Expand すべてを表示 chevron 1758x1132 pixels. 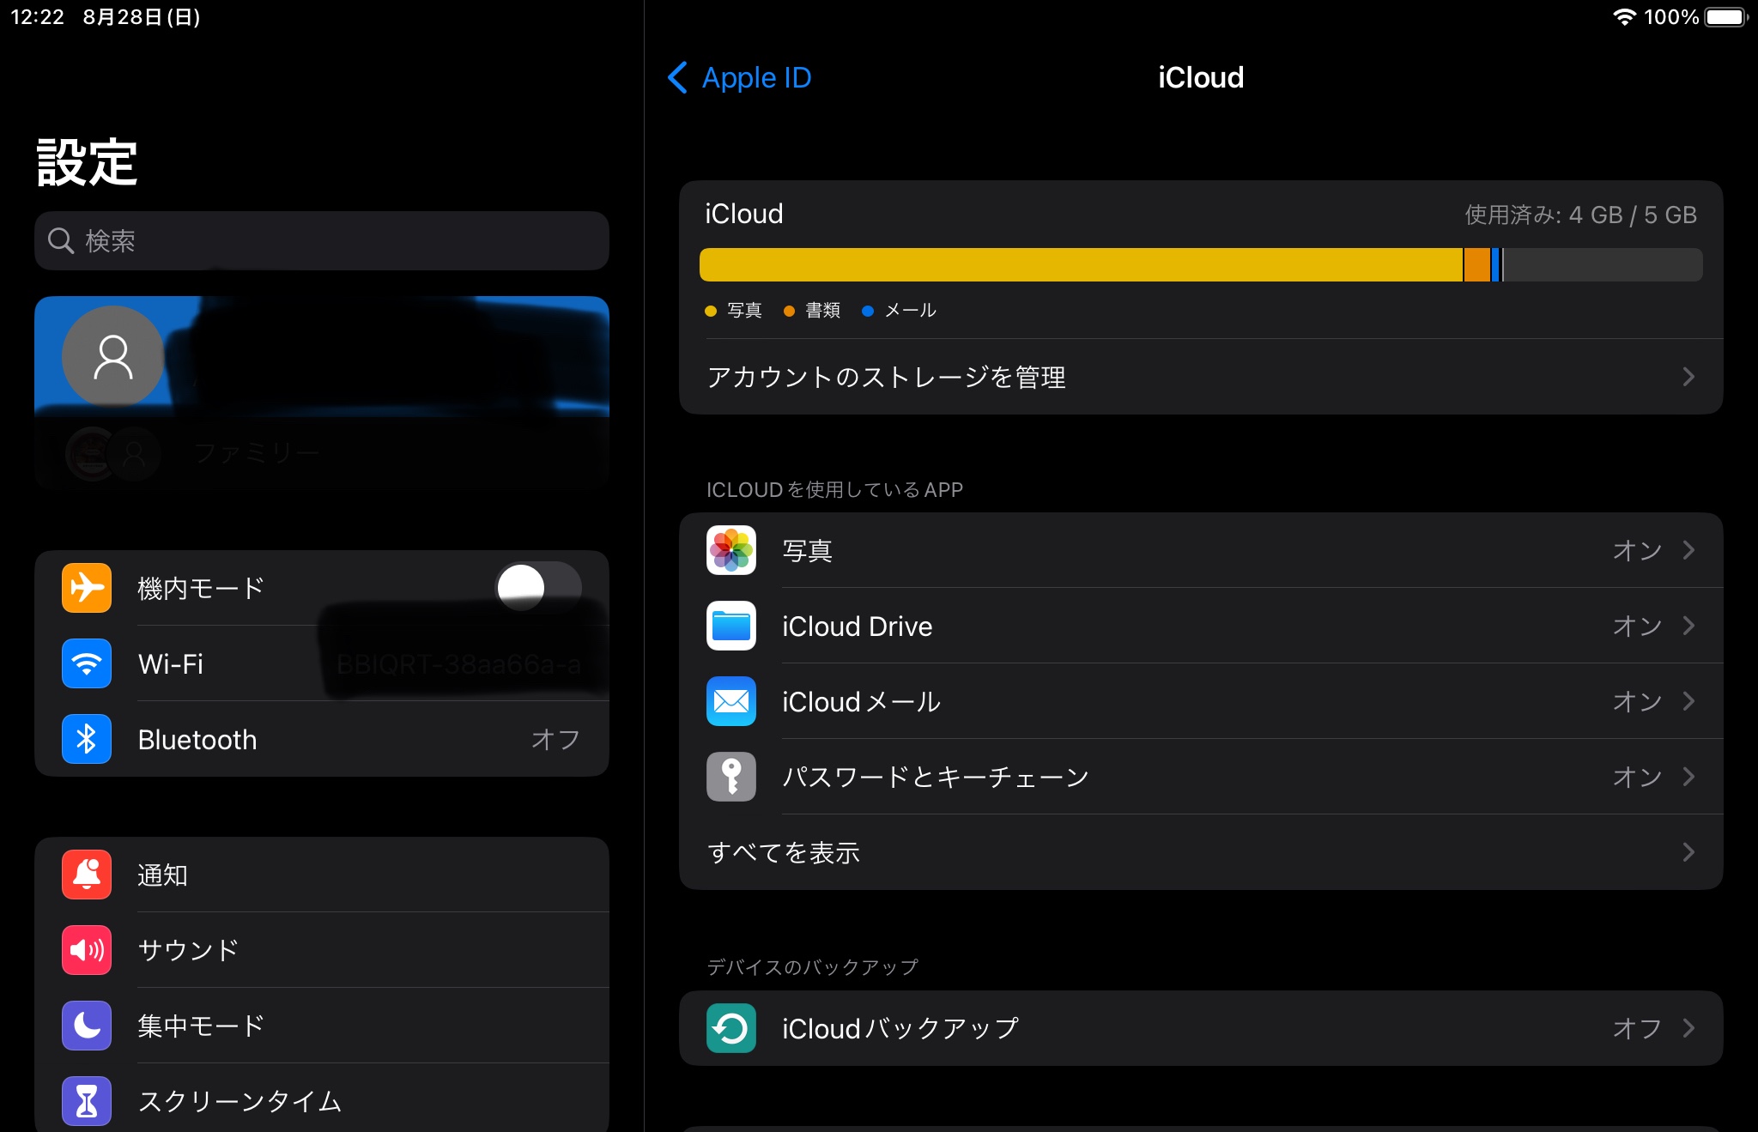point(1688,852)
